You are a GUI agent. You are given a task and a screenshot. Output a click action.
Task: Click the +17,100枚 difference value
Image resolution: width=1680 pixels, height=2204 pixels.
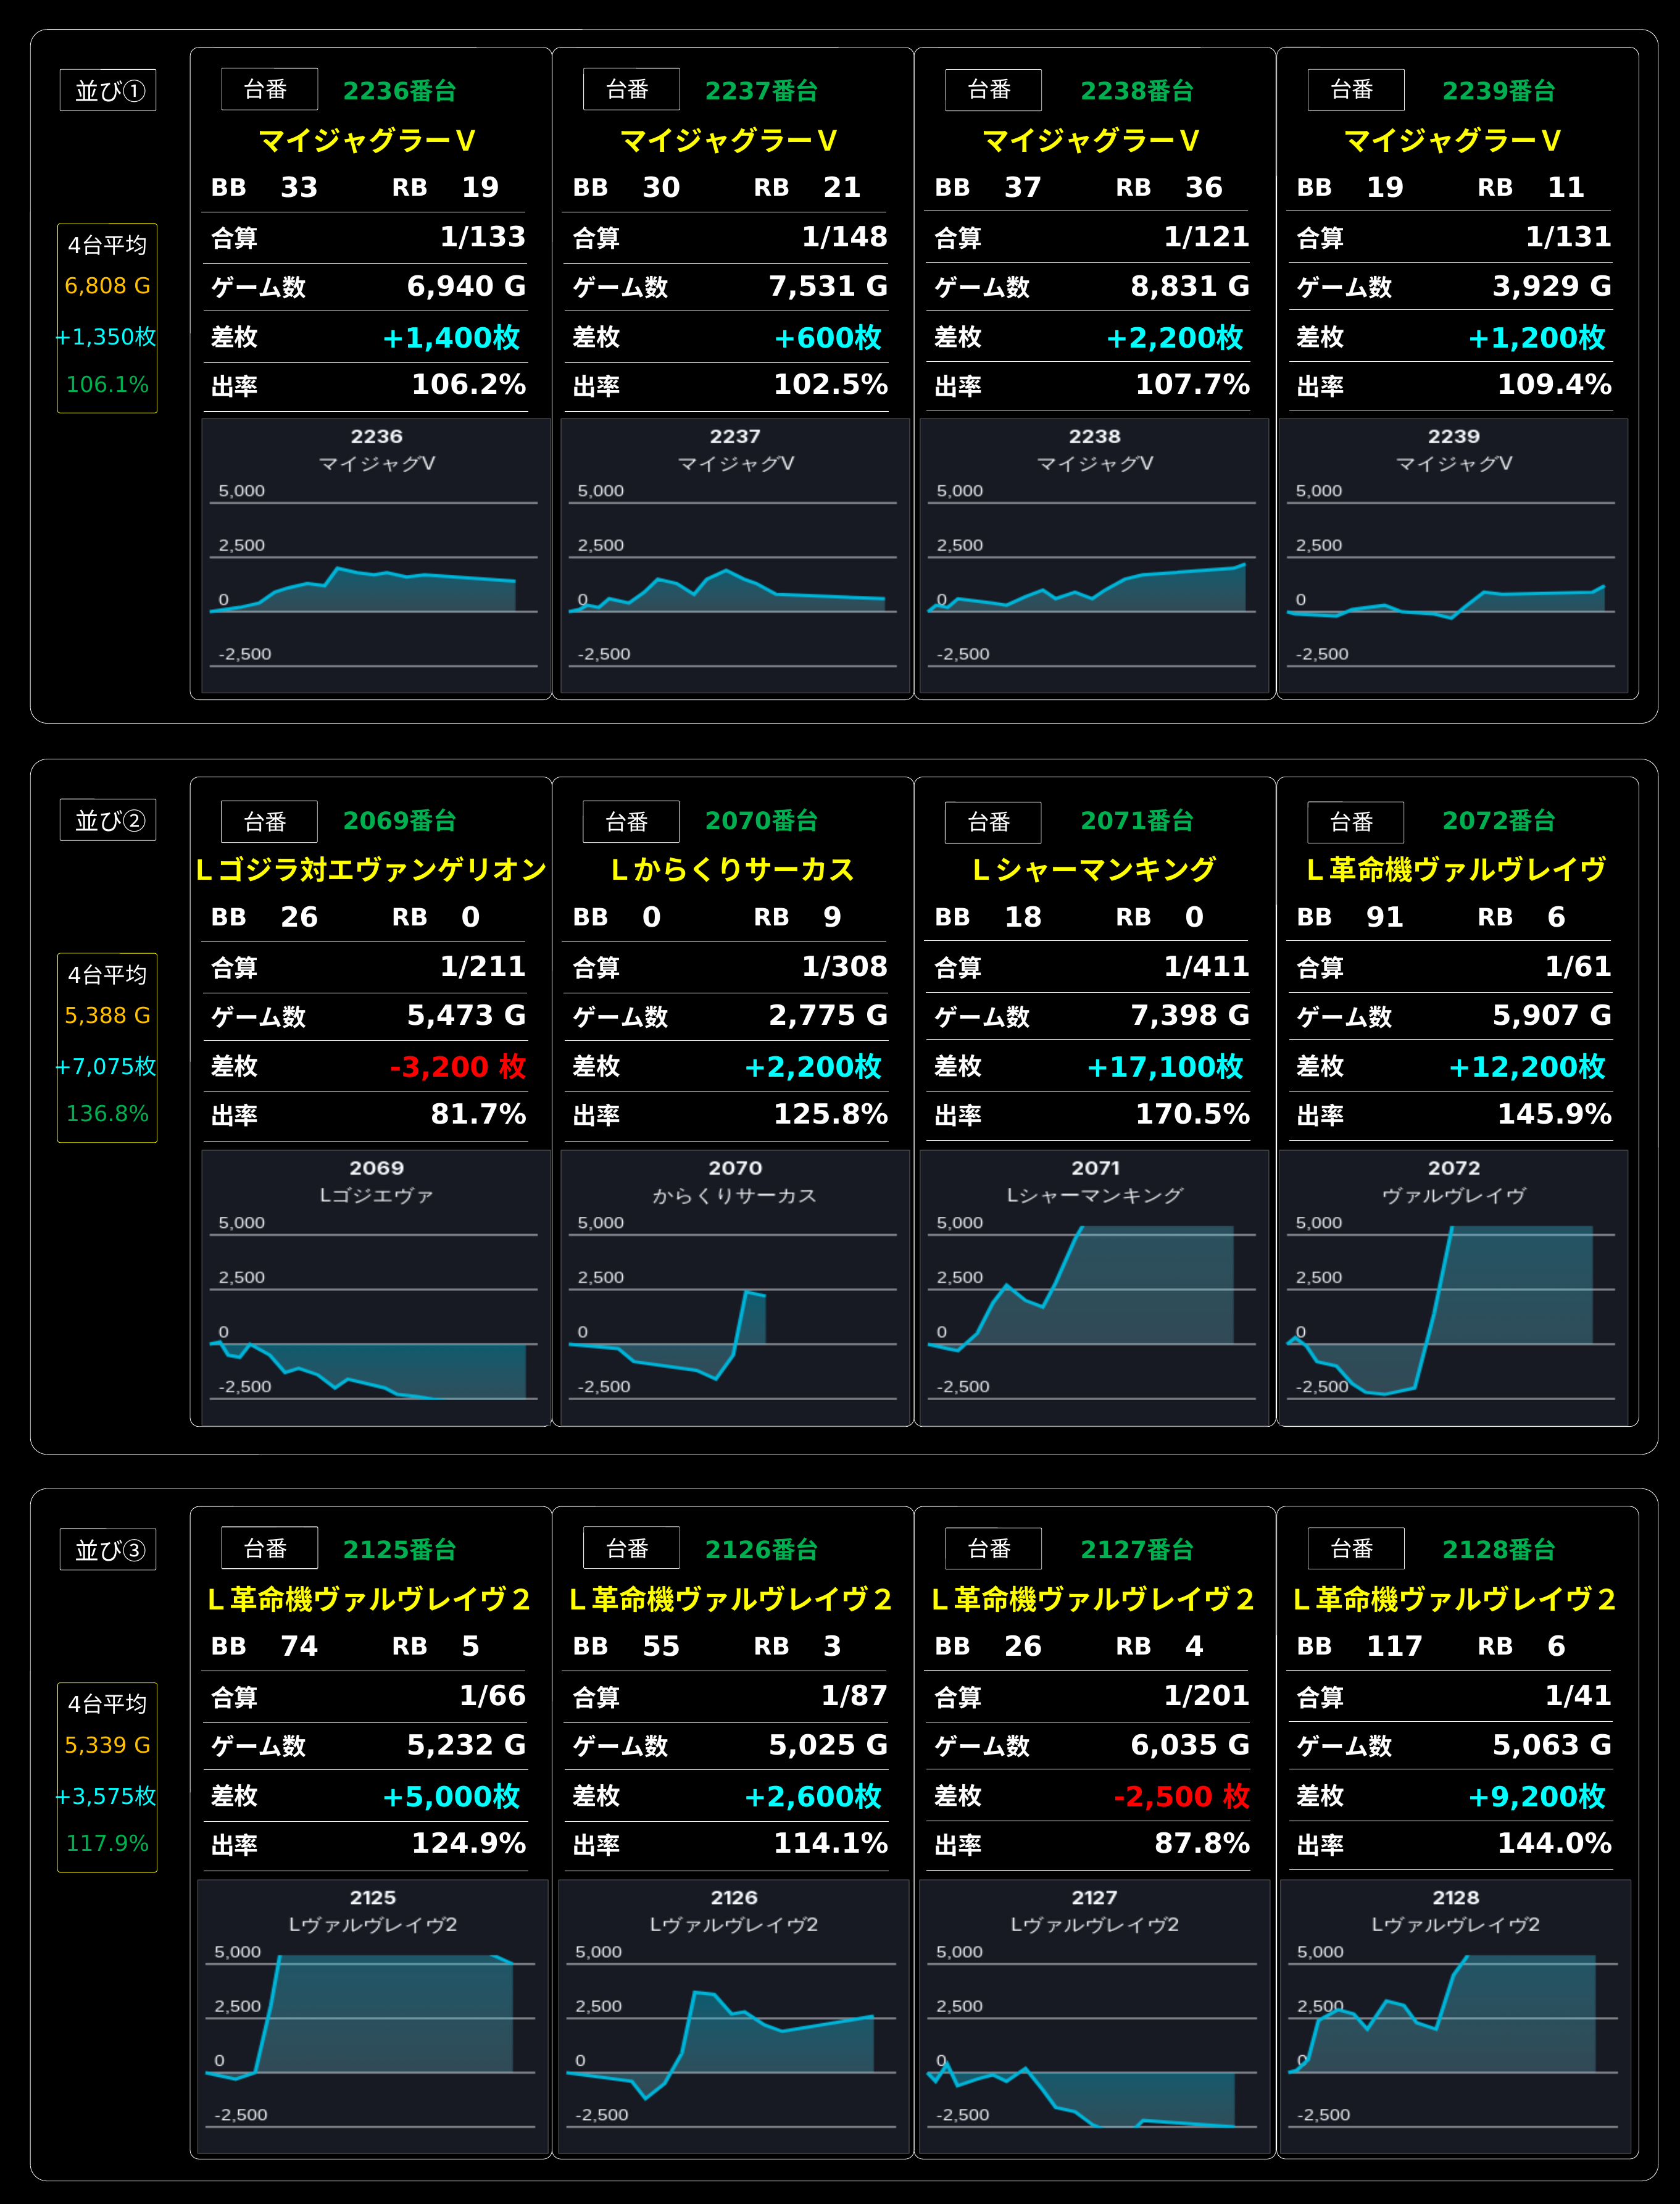[1165, 1067]
